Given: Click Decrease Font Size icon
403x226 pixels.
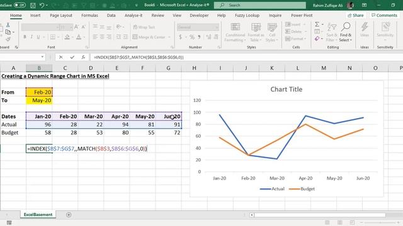Looking at the screenshot, I should point(83,27).
